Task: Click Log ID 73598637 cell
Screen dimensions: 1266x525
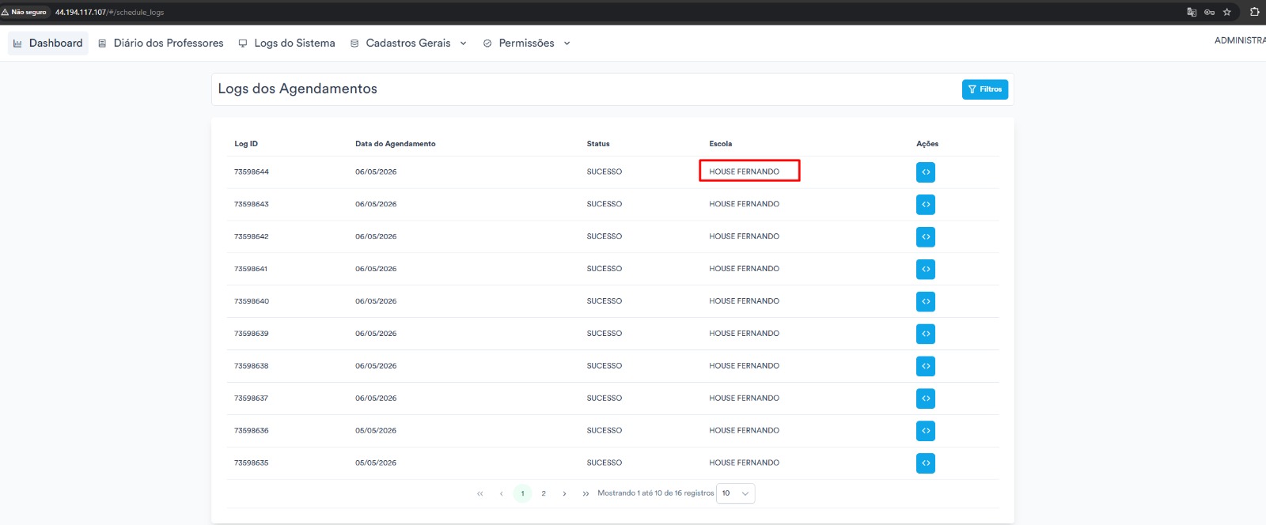Action: [252, 398]
